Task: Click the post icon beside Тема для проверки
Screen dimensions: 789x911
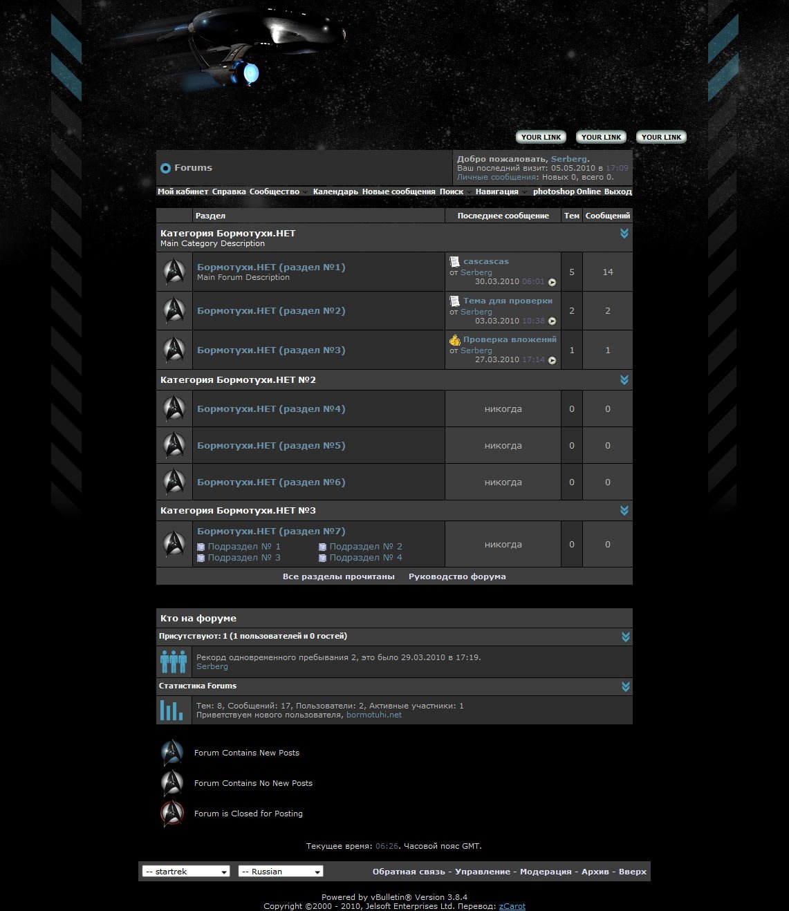Action: (454, 301)
